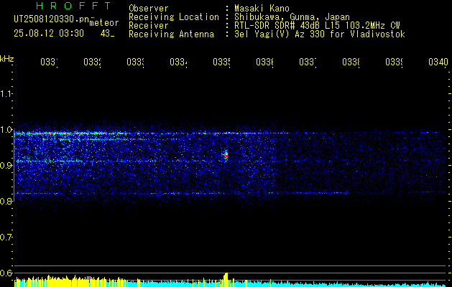Click the 0337 time marker
The height and width of the screenshot is (287, 452).
click(308, 62)
